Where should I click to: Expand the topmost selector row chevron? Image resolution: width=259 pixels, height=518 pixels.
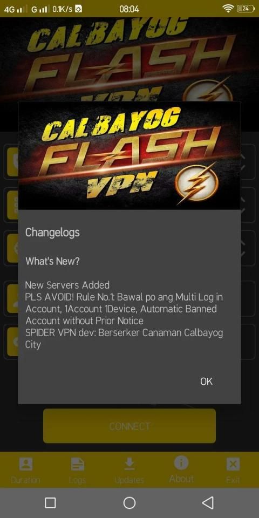pos(242,162)
